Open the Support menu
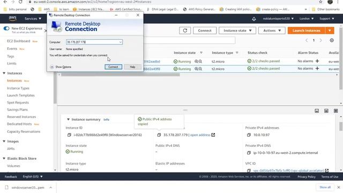343x193 pixels. pyautogui.click(x=327, y=19)
